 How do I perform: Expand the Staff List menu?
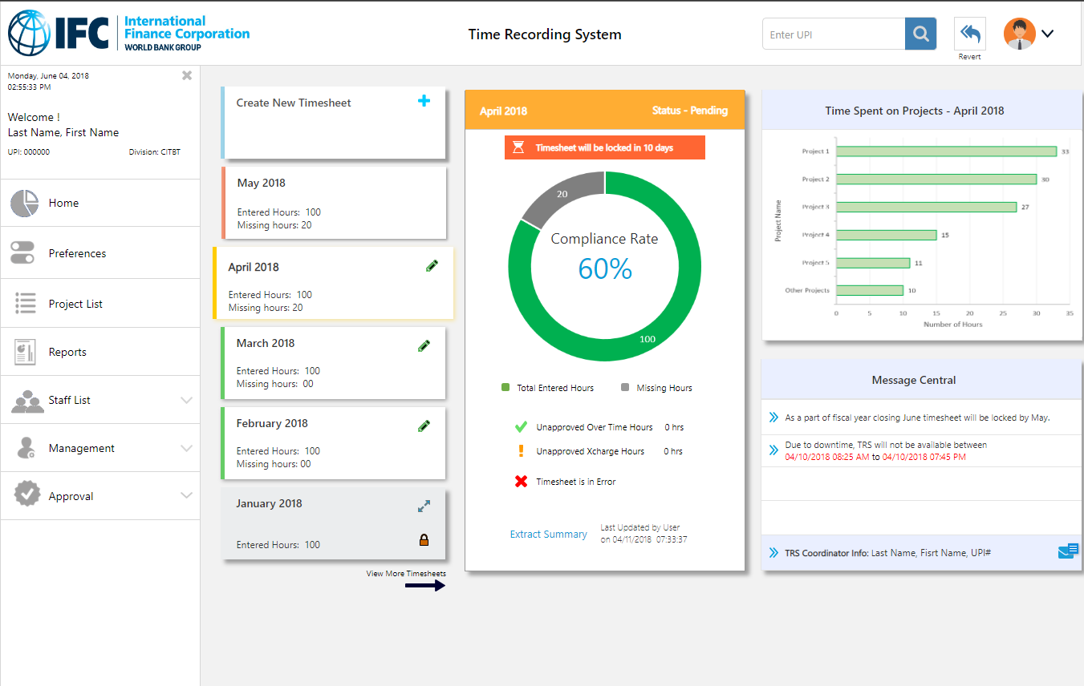click(x=186, y=400)
